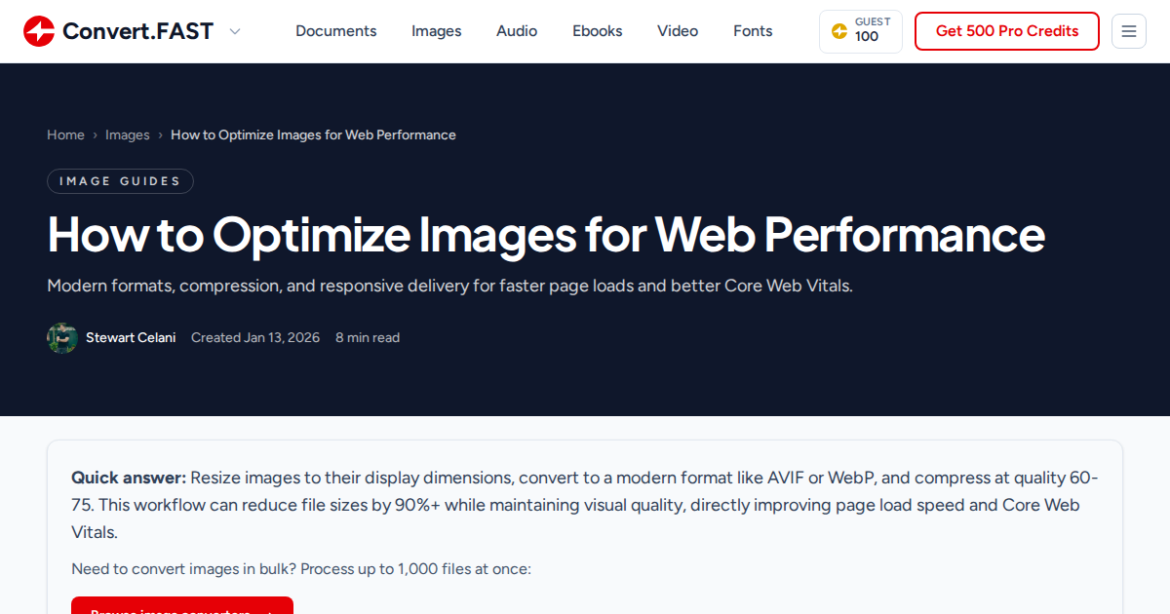Click the 'Created Jan 13, 2026' date text
Viewport: 1170px width, 614px height.
click(255, 338)
